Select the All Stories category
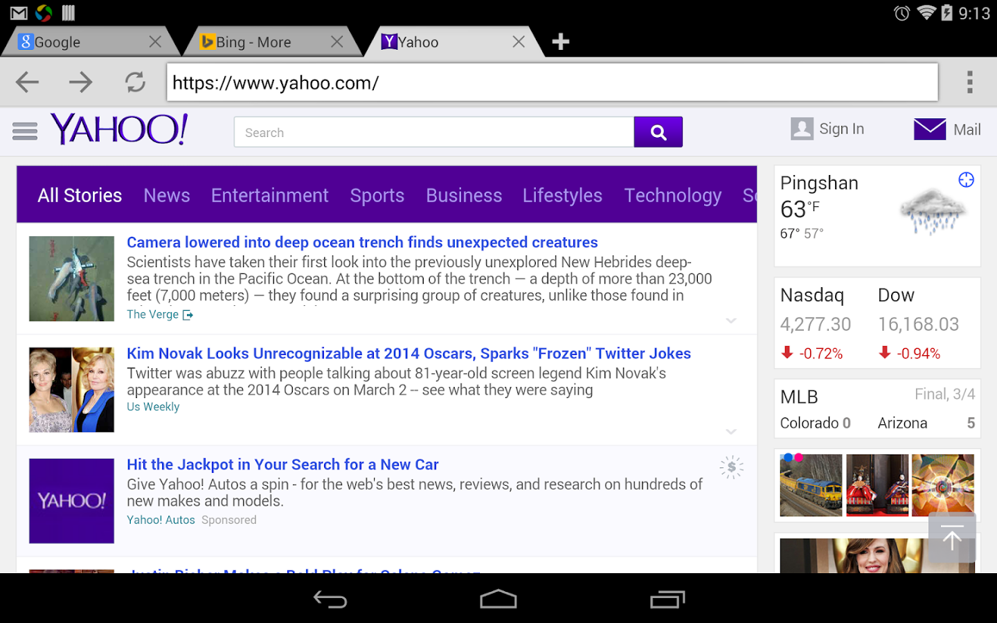Viewport: 997px width, 623px height. click(80, 195)
